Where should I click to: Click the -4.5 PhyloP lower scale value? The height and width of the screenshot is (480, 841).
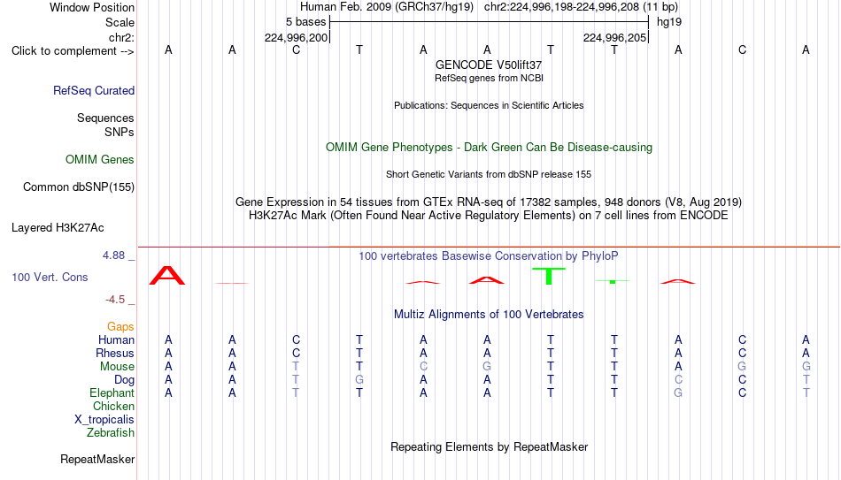[115, 300]
